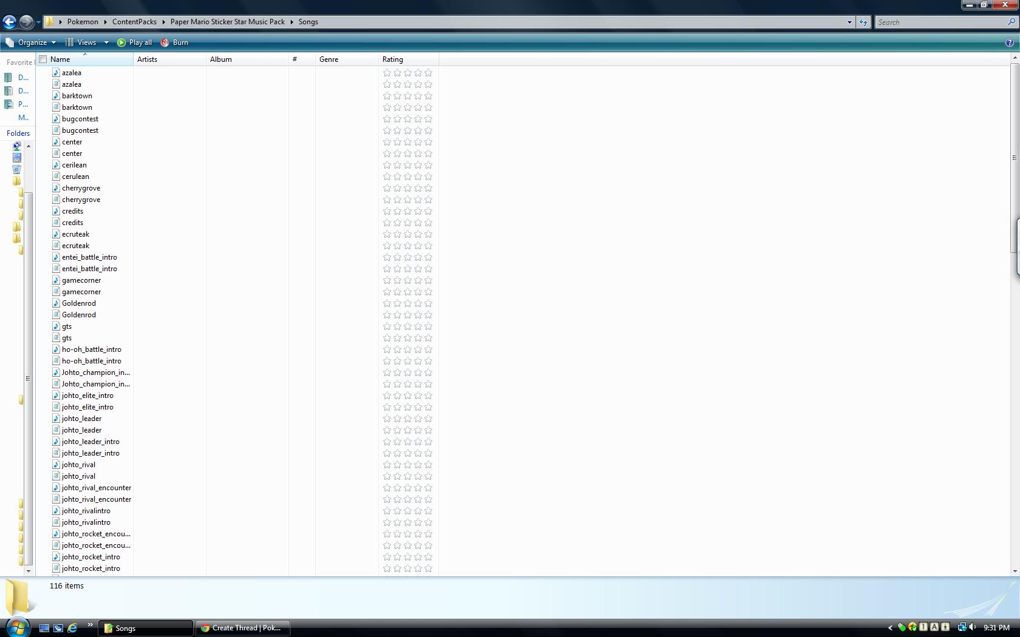Screen dimensions: 1020x637
Task: Check the select-all checkbox beside the Name header
Action: [x=42, y=59]
